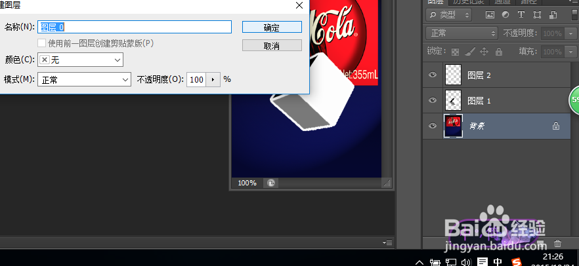
Task: Open the action center notification icon
Action: 482,262
